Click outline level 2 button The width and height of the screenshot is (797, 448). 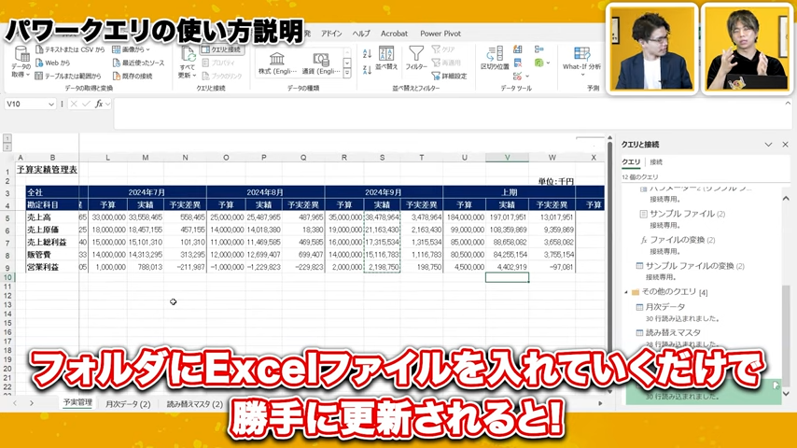click(7, 147)
